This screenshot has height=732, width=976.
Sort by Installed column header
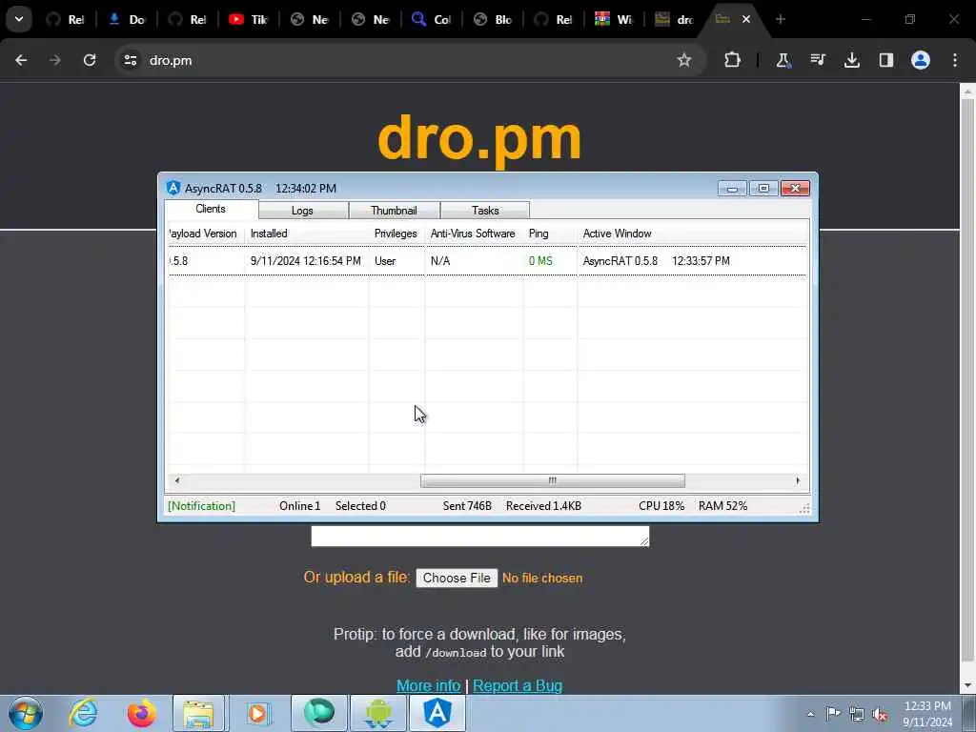[x=307, y=234]
